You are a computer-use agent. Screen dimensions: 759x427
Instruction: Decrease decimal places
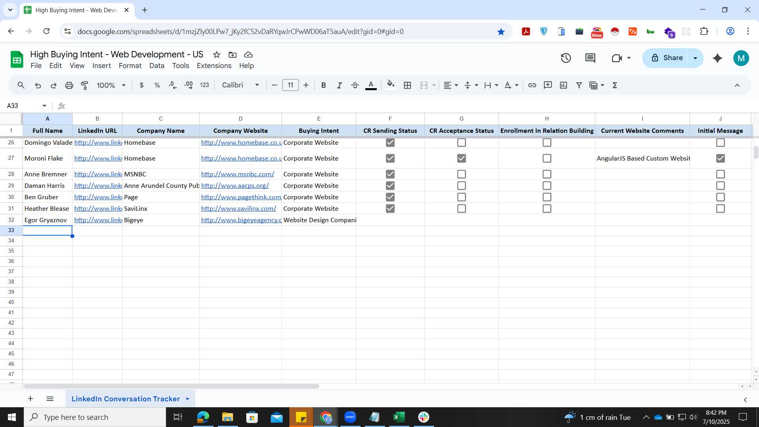[173, 85]
